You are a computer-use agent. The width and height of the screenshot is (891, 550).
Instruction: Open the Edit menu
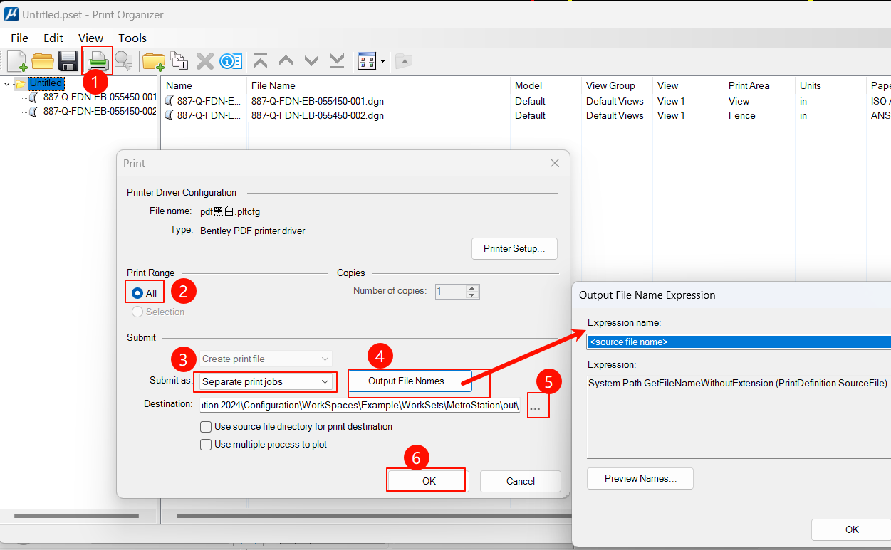(x=53, y=38)
